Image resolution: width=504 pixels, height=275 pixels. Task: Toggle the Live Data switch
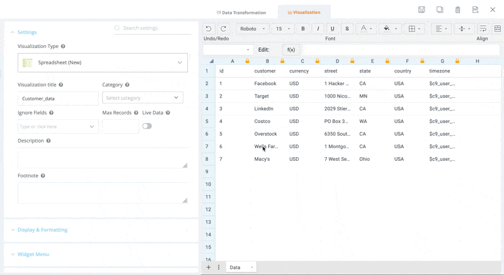(147, 126)
